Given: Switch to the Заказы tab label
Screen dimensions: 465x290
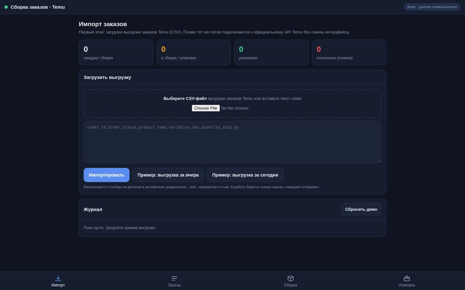Looking at the screenshot, I should [174, 285].
